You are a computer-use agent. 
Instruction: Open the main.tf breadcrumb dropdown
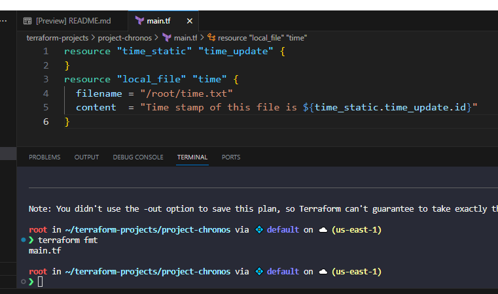coord(185,38)
